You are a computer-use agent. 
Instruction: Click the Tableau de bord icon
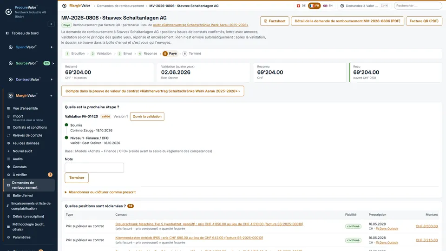click(x=7, y=33)
